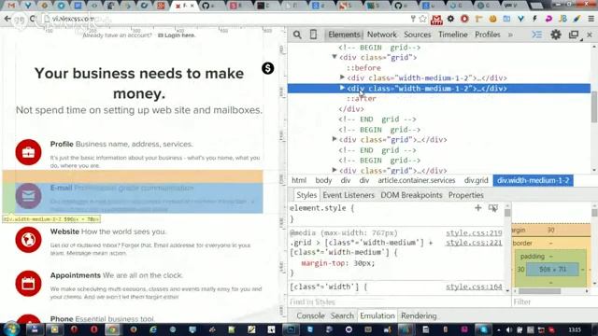
Task: Open the Windows Start button
Action: (10, 329)
